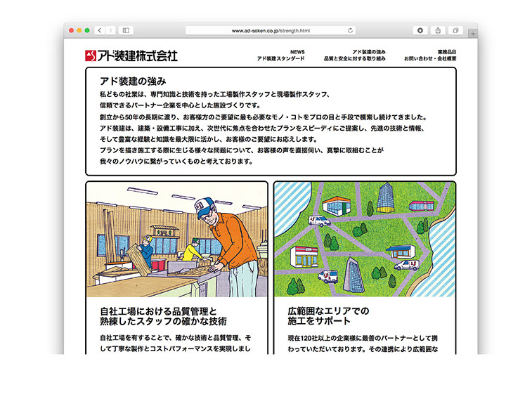
Task: Show all tabs with the tabs icon
Action: click(455, 31)
